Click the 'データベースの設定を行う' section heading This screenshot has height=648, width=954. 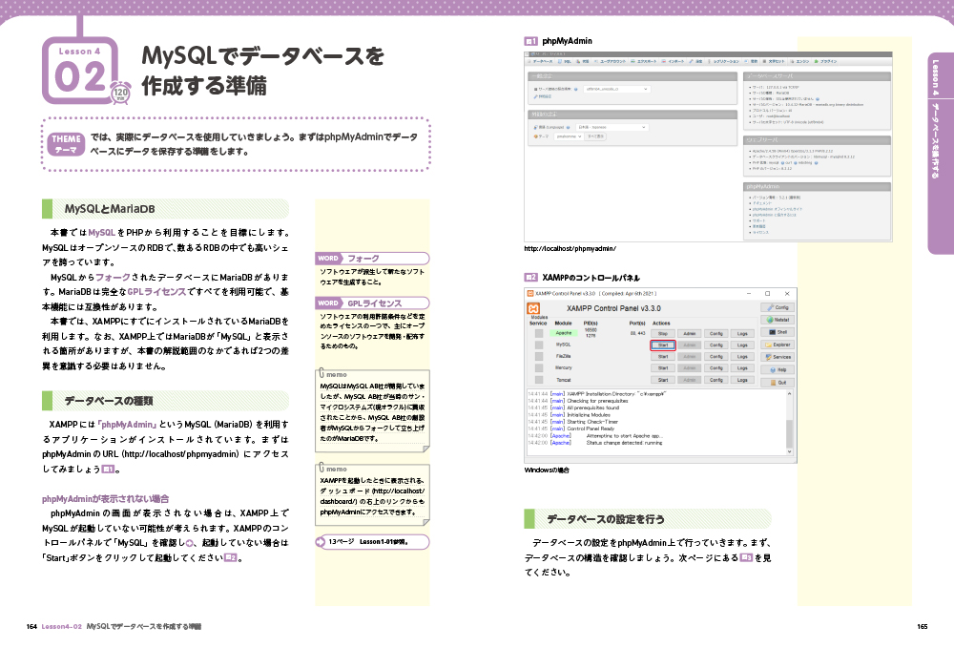pyautogui.click(x=648, y=519)
